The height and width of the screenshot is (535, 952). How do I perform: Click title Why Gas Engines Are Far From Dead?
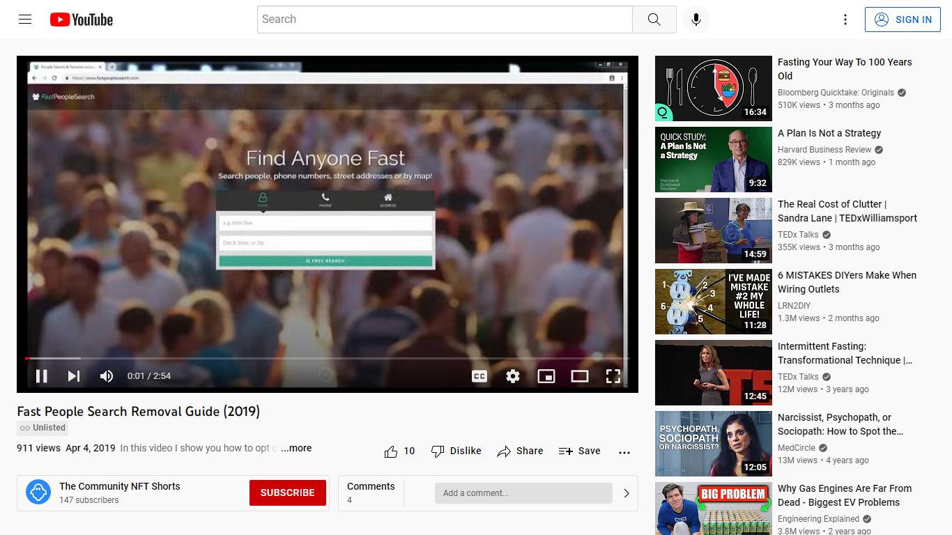(x=845, y=495)
